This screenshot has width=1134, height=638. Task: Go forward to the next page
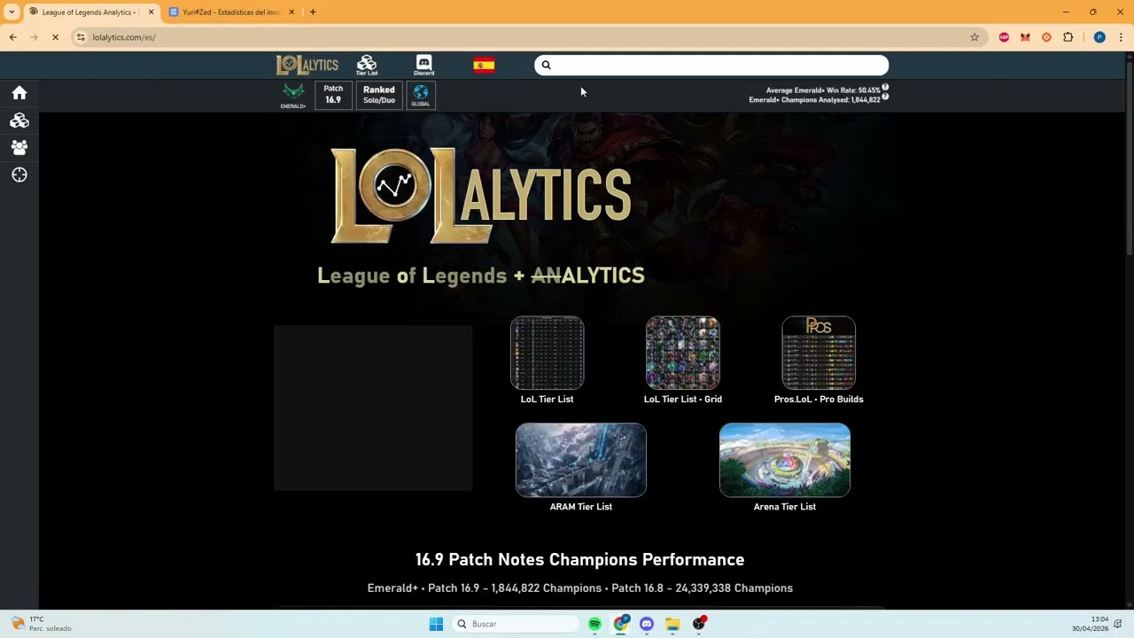coord(34,37)
